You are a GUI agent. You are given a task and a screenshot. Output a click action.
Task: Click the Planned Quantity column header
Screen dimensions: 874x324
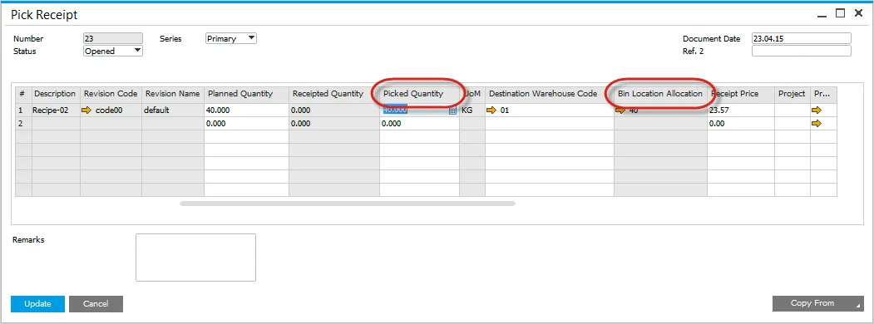pyautogui.click(x=246, y=94)
